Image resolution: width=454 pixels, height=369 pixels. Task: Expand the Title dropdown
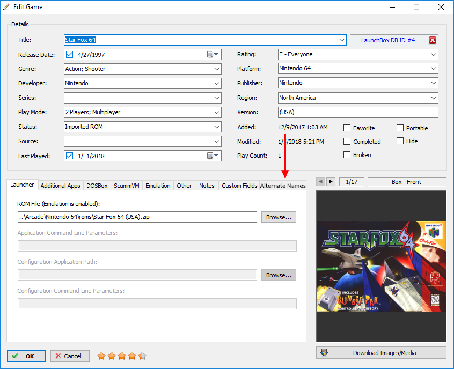[x=342, y=40]
